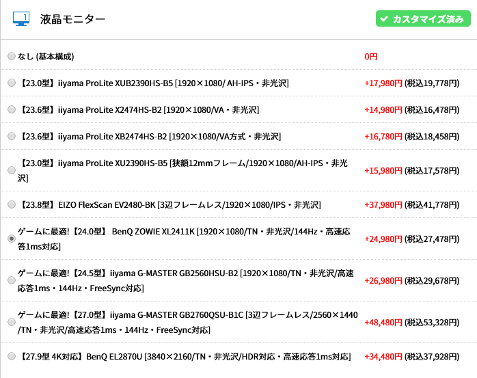Viewport: 477px width, 378px height.
Task: Choose EIZO FlexScan EV2480-BK radio button
Action: pos(11,204)
